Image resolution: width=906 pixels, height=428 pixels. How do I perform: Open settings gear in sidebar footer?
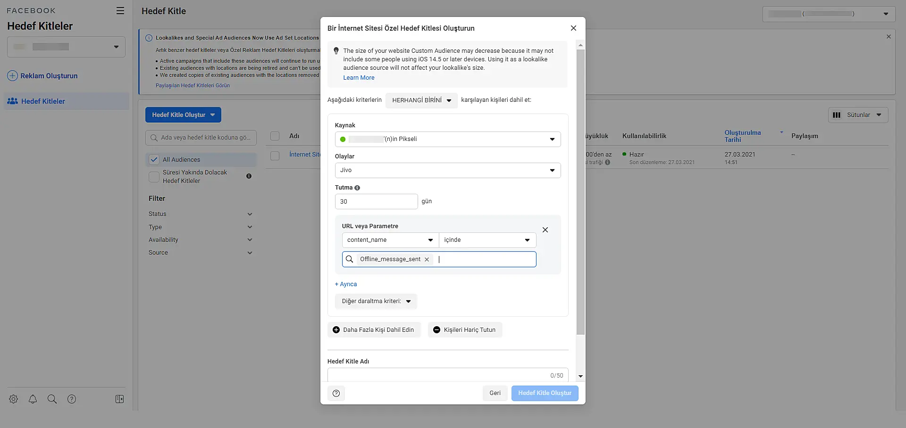[14, 399]
